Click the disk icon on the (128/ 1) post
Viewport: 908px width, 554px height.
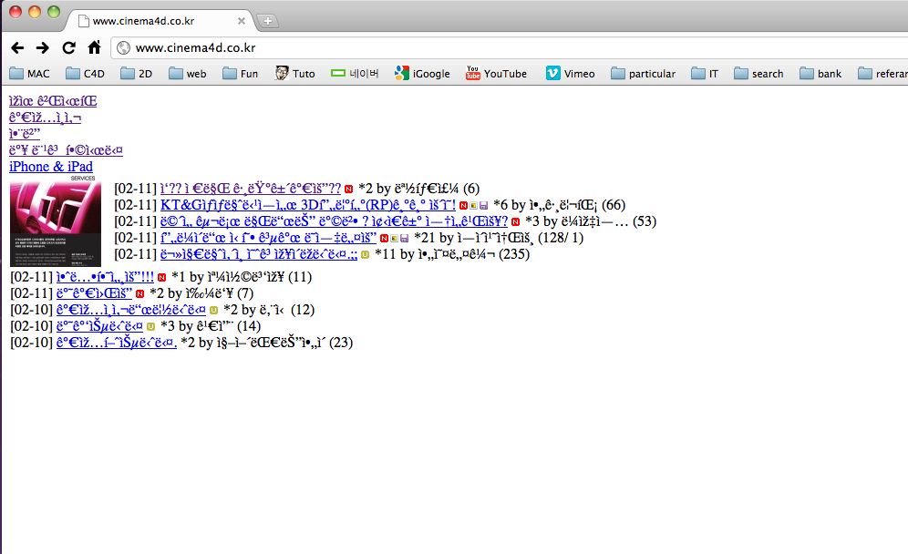pyautogui.click(x=404, y=238)
